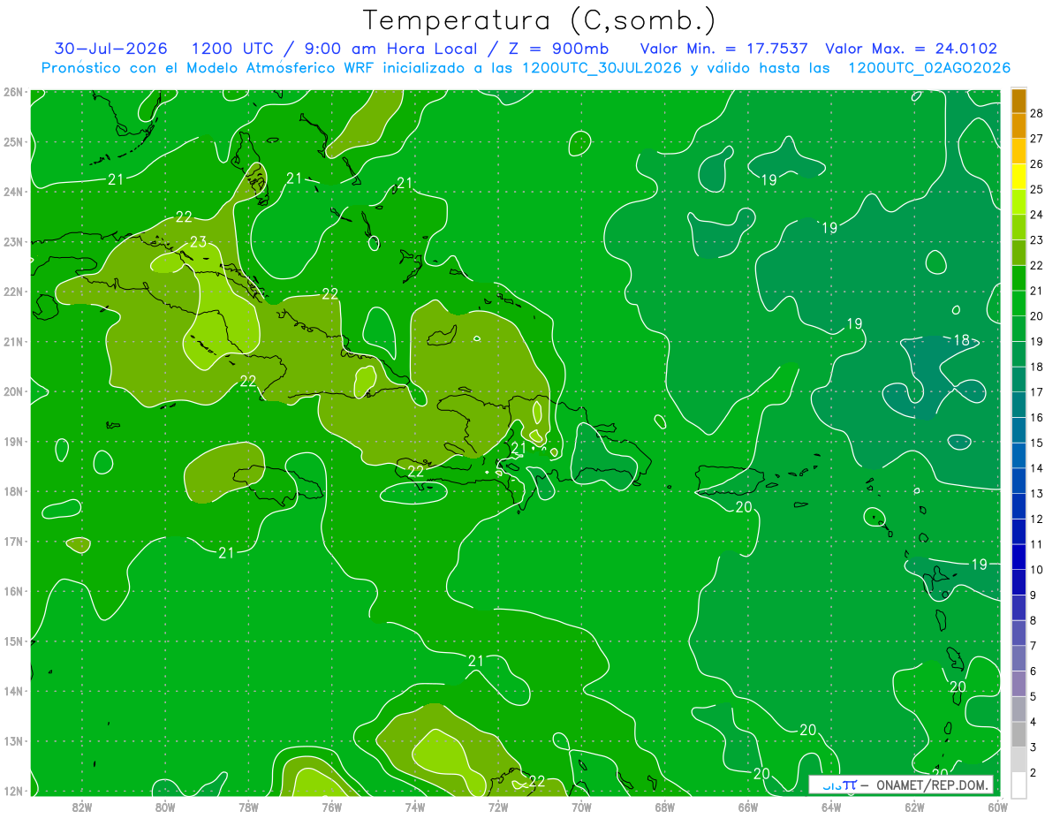Select the date text '30-Jul-2026'
This screenshot has width=1060, height=819.
[x=111, y=49]
